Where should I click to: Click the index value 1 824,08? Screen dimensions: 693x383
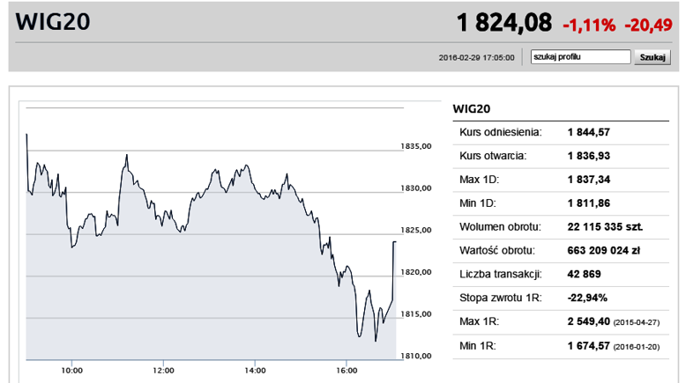click(504, 23)
